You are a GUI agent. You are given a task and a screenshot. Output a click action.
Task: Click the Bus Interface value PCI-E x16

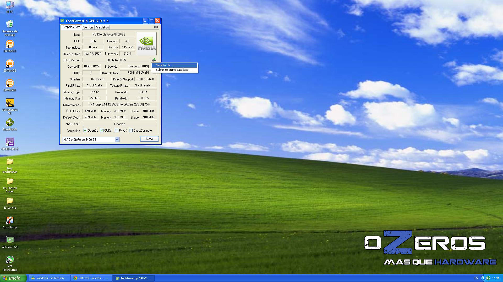138,73
